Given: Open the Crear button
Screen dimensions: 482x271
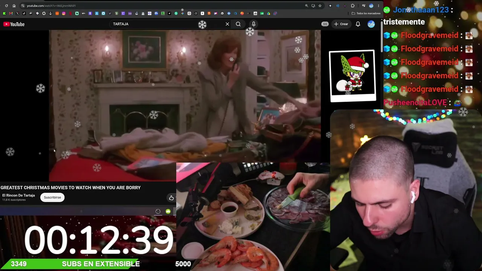Looking at the screenshot, I should tap(341, 24).
